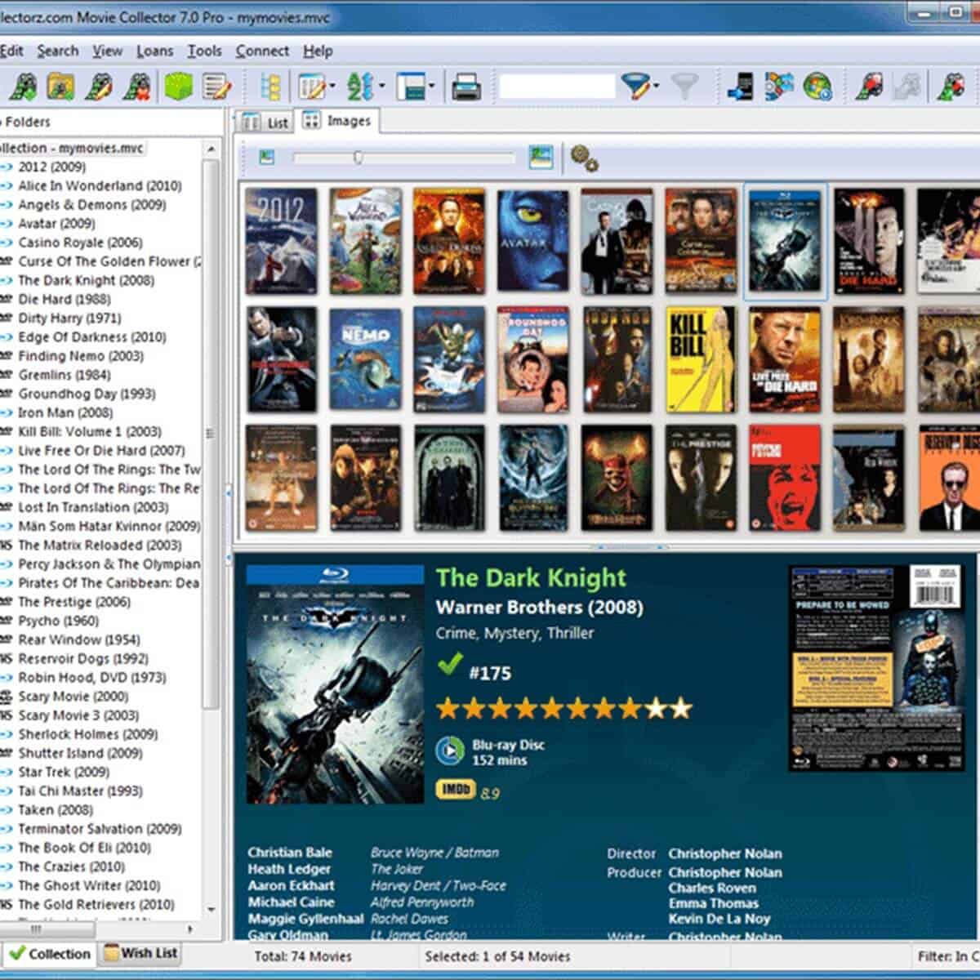
Task: Click the globe icon in toolbar
Action: pyautogui.click(x=817, y=86)
